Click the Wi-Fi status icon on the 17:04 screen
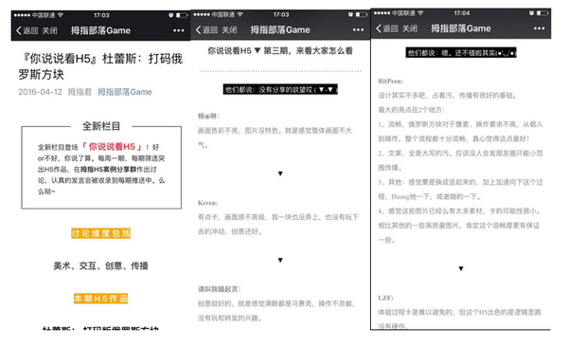568x347 pixels. 420,12
